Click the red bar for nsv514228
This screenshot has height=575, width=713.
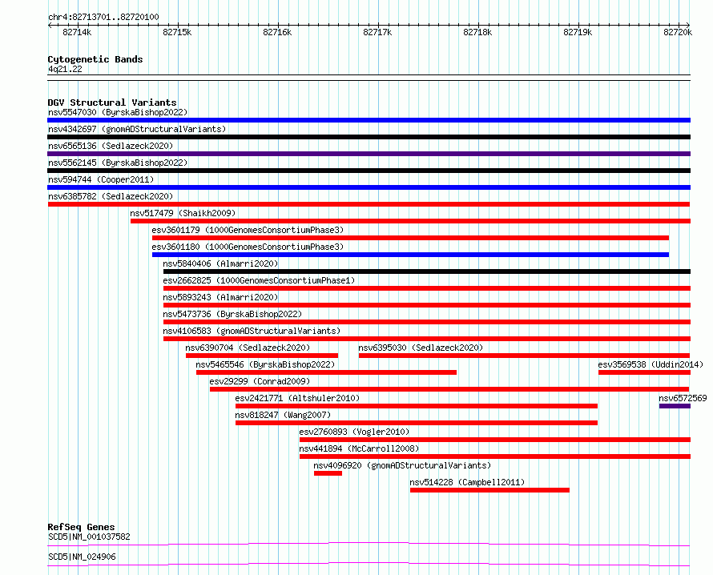pos(489,490)
